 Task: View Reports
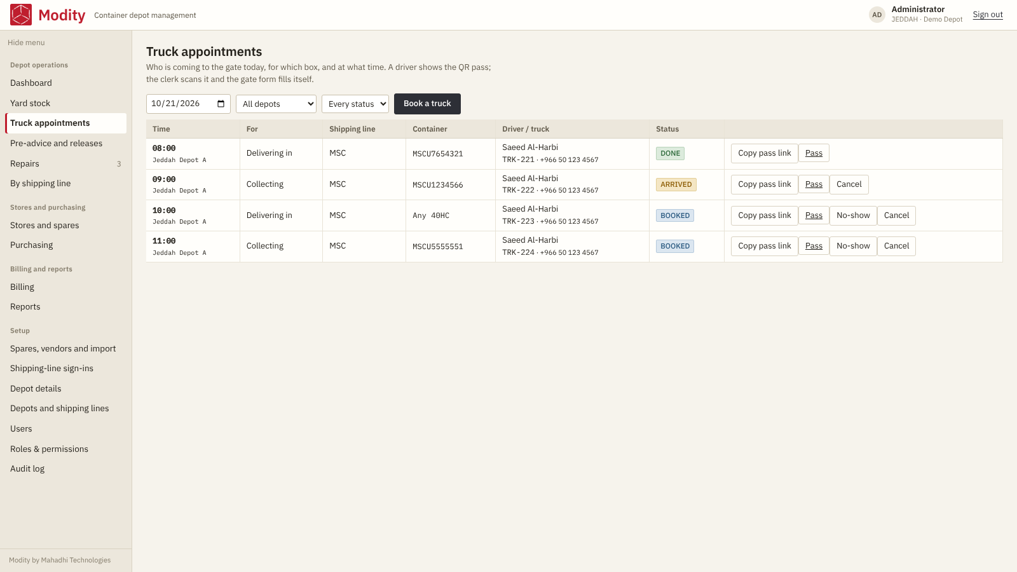66,307
